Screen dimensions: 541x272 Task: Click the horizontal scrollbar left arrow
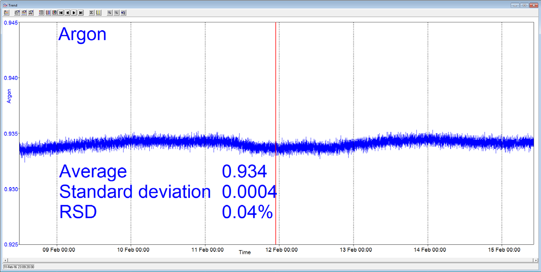pos(6,260)
